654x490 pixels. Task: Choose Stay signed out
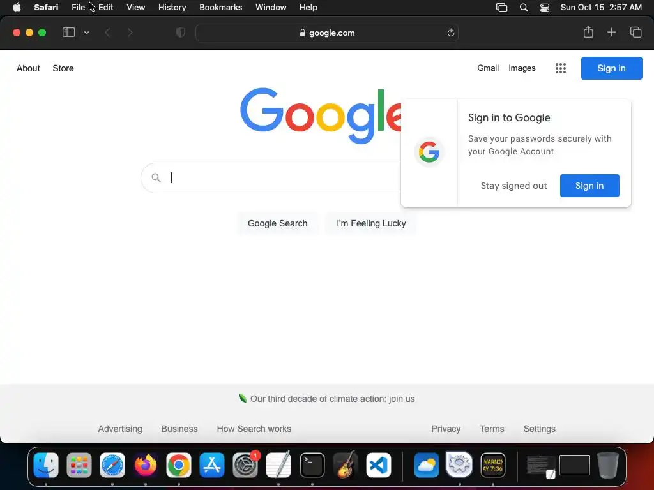pos(513,186)
